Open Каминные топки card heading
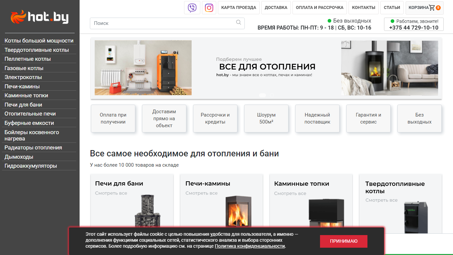Viewport: 453px width, 255px height. (302, 183)
